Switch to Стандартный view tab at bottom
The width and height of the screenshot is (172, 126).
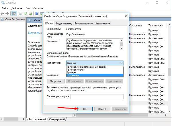click(57, 119)
